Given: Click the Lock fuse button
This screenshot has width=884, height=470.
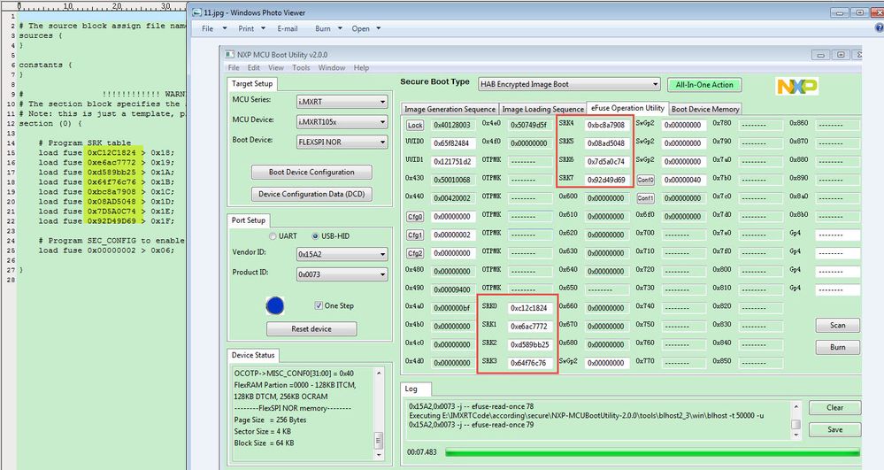Looking at the screenshot, I should [x=415, y=126].
